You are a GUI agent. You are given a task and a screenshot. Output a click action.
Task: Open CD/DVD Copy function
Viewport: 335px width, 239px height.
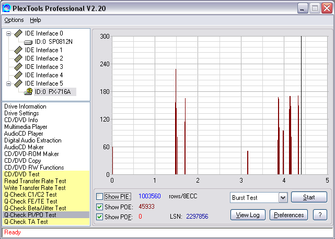[x=22, y=161]
